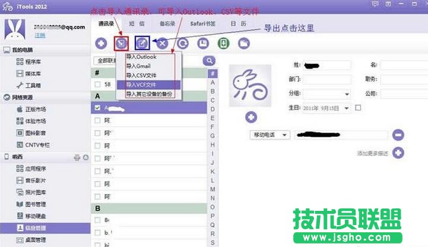Click the 添加更多描述 link

pyautogui.click(x=372, y=153)
